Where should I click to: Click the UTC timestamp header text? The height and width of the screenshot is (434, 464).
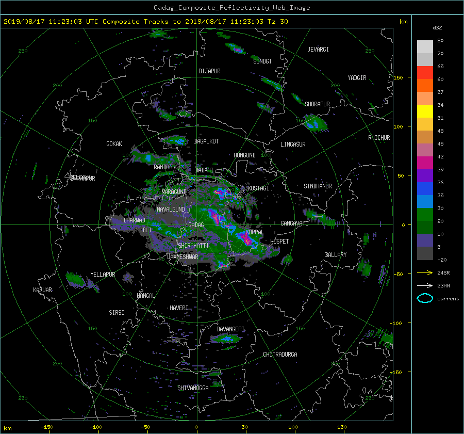point(145,22)
